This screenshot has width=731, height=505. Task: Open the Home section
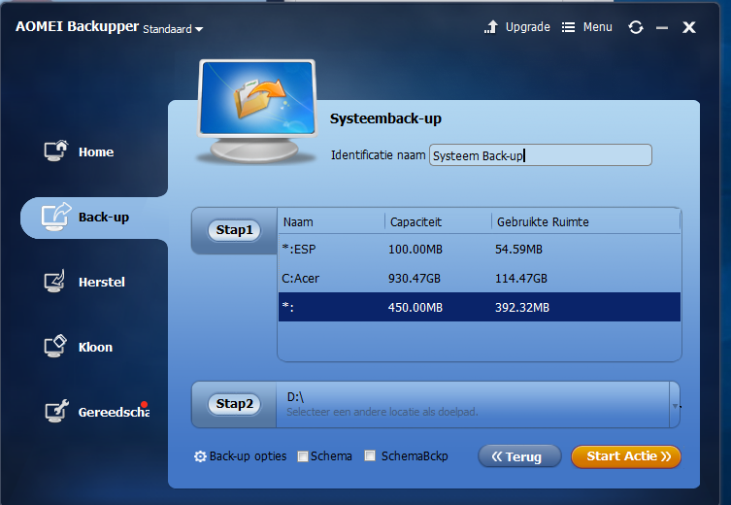(95, 152)
